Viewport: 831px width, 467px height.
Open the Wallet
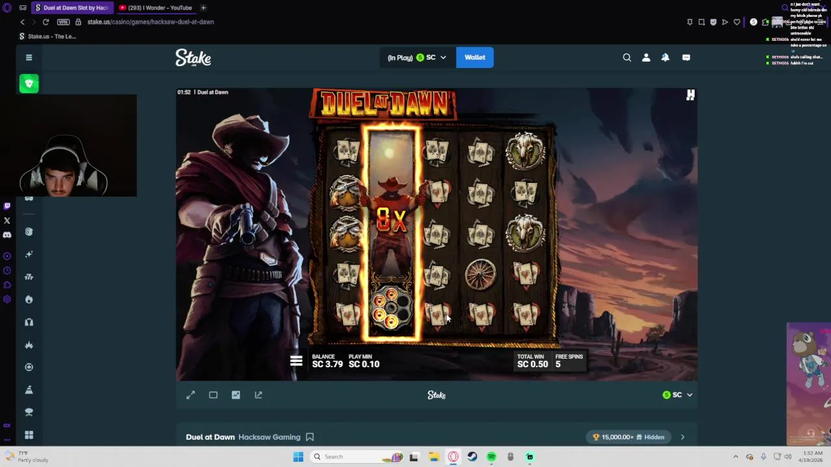click(475, 58)
